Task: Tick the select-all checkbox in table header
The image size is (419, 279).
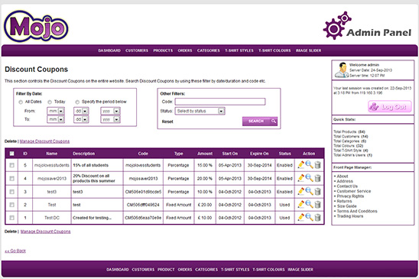Action: click(x=11, y=154)
